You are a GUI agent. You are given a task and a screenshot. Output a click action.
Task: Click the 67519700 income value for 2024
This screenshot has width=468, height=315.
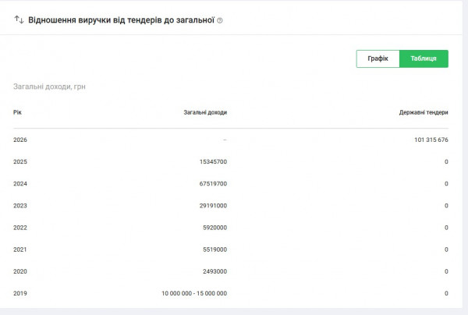pyautogui.click(x=213, y=184)
